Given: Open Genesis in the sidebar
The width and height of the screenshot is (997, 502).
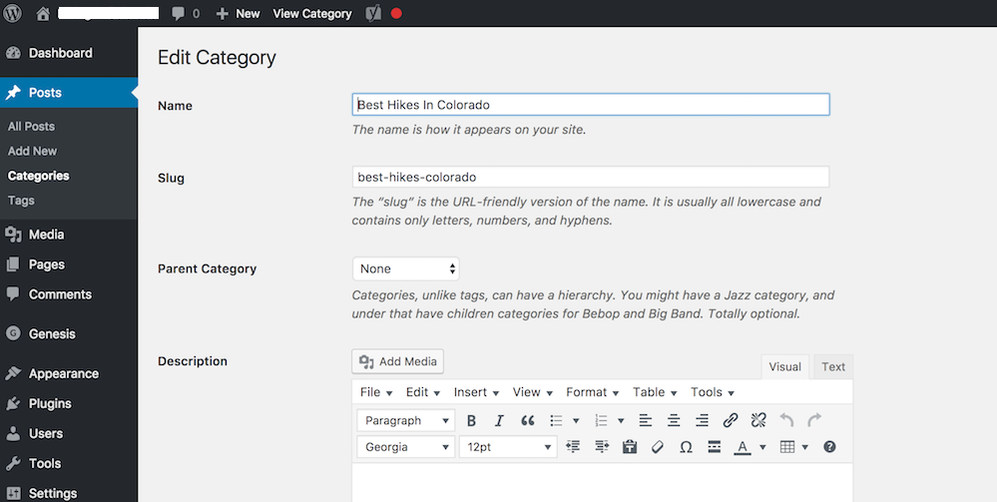Looking at the screenshot, I should click(x=69, y=334).
